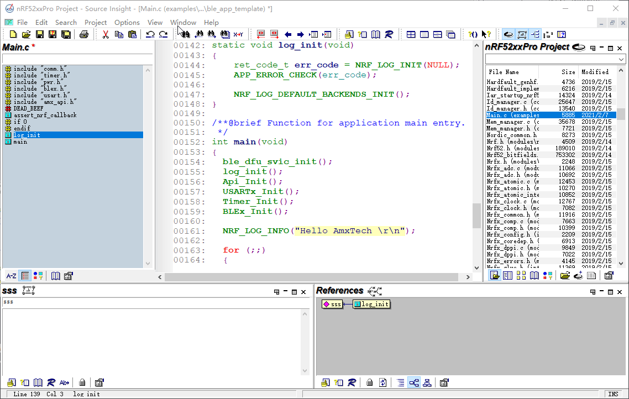
Task: Click the Lookup References R icon in main toolbar
Action: 389,34
